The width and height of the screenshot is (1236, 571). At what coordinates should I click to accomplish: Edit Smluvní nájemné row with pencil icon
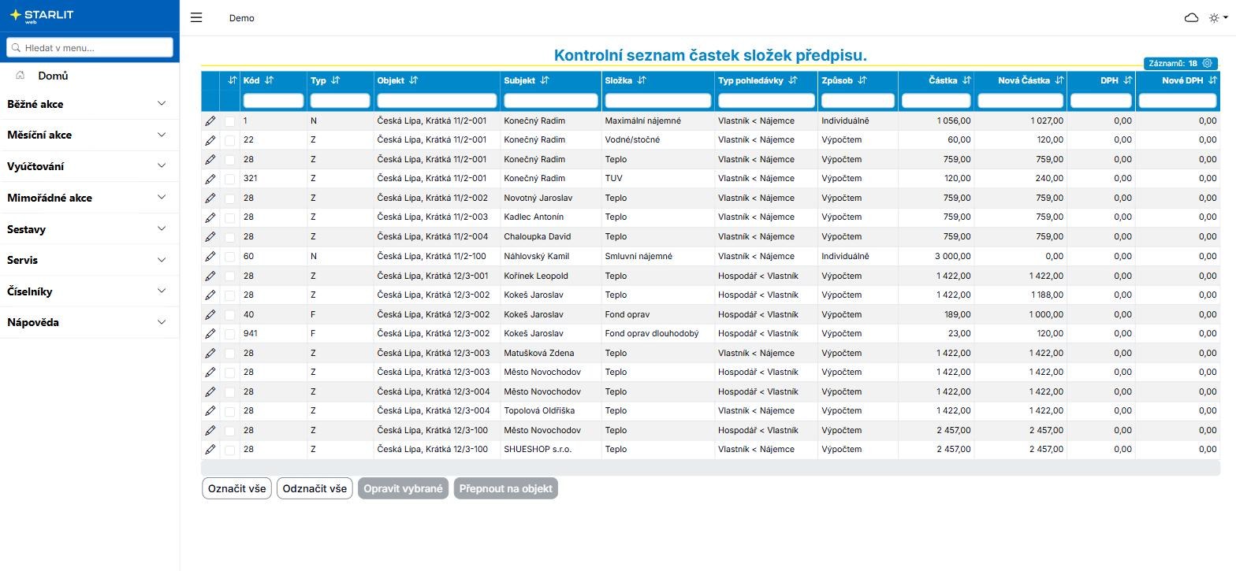(x=210, y=257)
